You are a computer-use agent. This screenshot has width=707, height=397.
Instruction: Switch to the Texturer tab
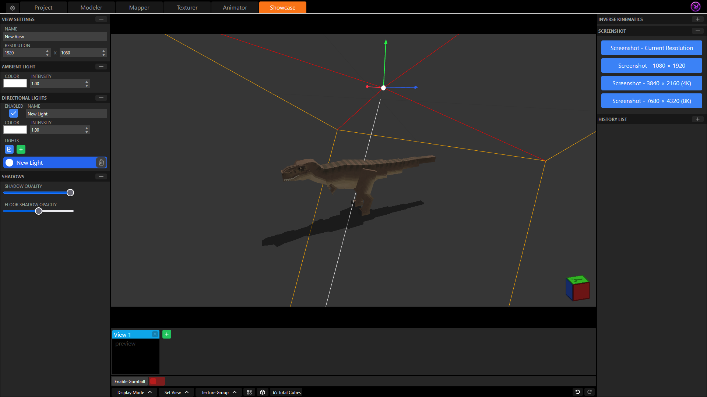(x=187, y=7)
